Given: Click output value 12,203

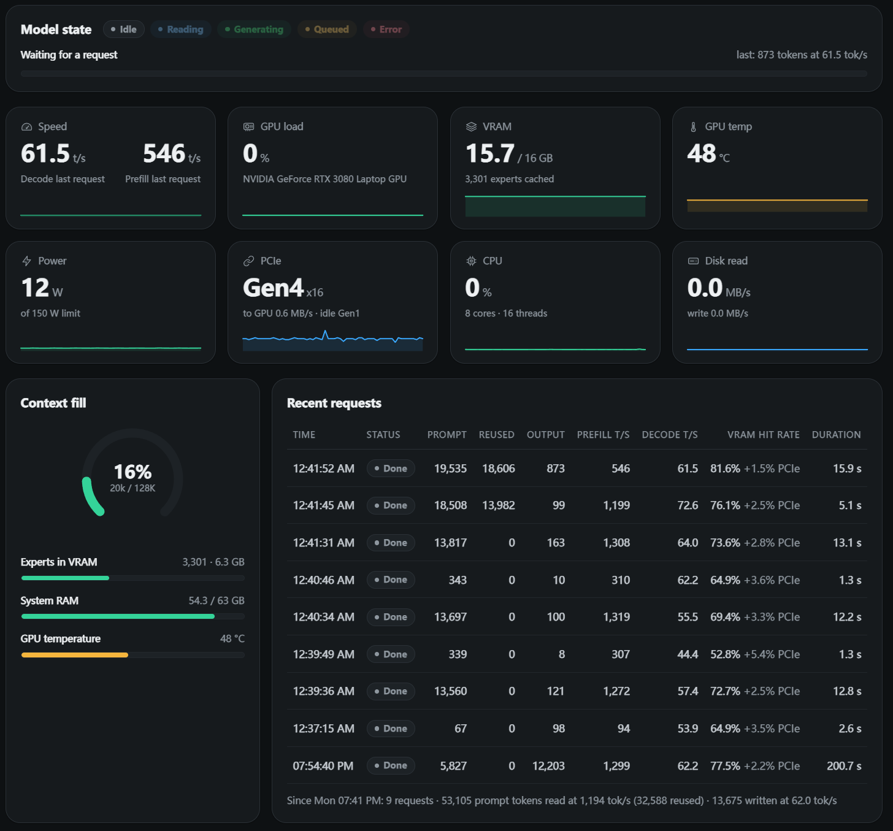Looking at the screenshot, I should coord(548,766).
